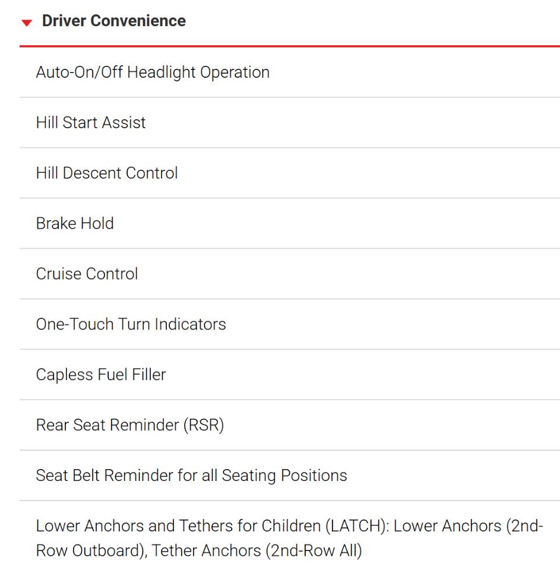Click the '(RSR)' abbreviation text

[x=204, y=425]
